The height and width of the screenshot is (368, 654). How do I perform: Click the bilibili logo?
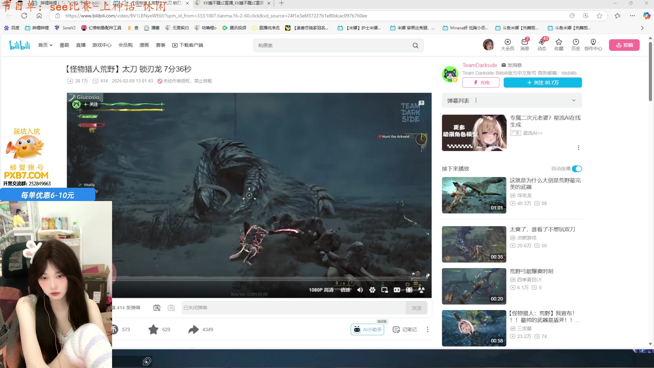click(x=20, y=45)
